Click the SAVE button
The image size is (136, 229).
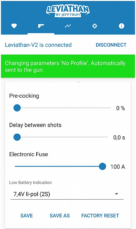pyautogui.click(x=27, y=215)
